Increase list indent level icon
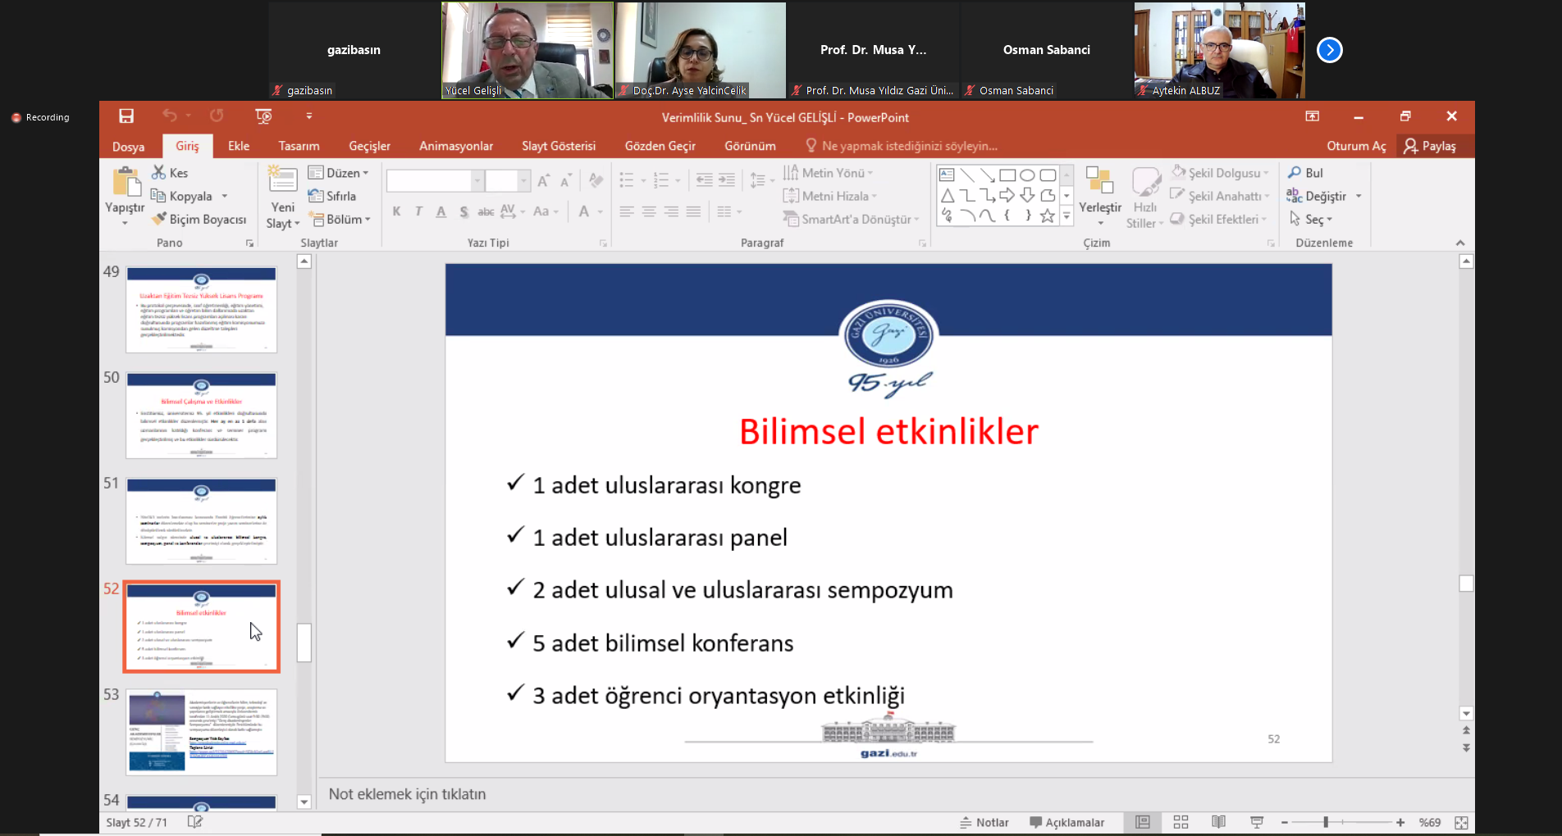 click(727, 180)
